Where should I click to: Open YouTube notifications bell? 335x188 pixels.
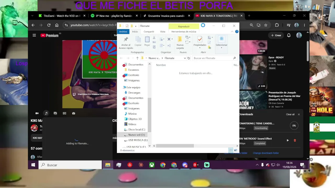(289, 35)
